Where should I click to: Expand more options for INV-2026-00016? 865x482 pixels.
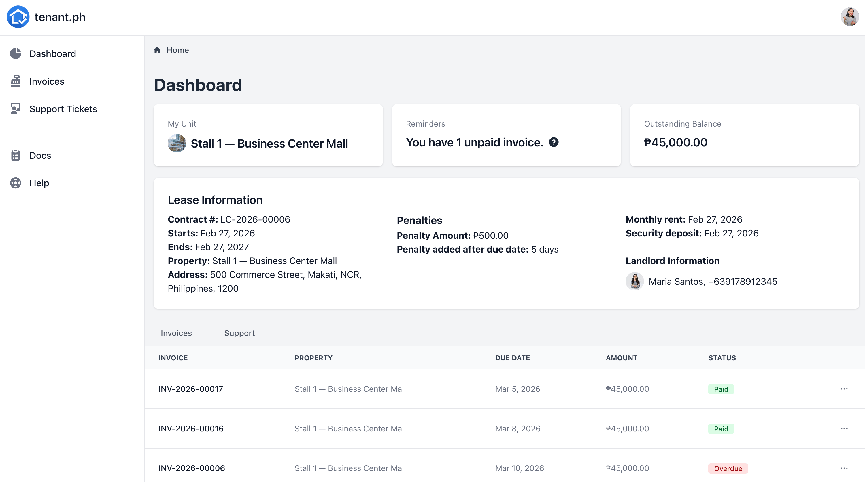click(844, 429)
